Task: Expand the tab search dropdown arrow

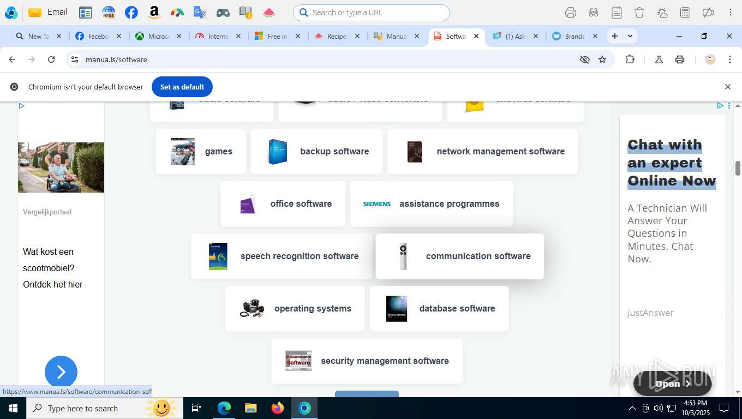Action: point(630,36)
